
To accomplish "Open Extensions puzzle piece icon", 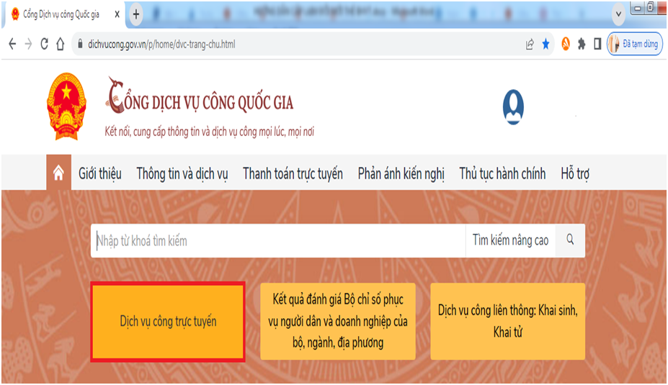I will [x=582, y=44].
